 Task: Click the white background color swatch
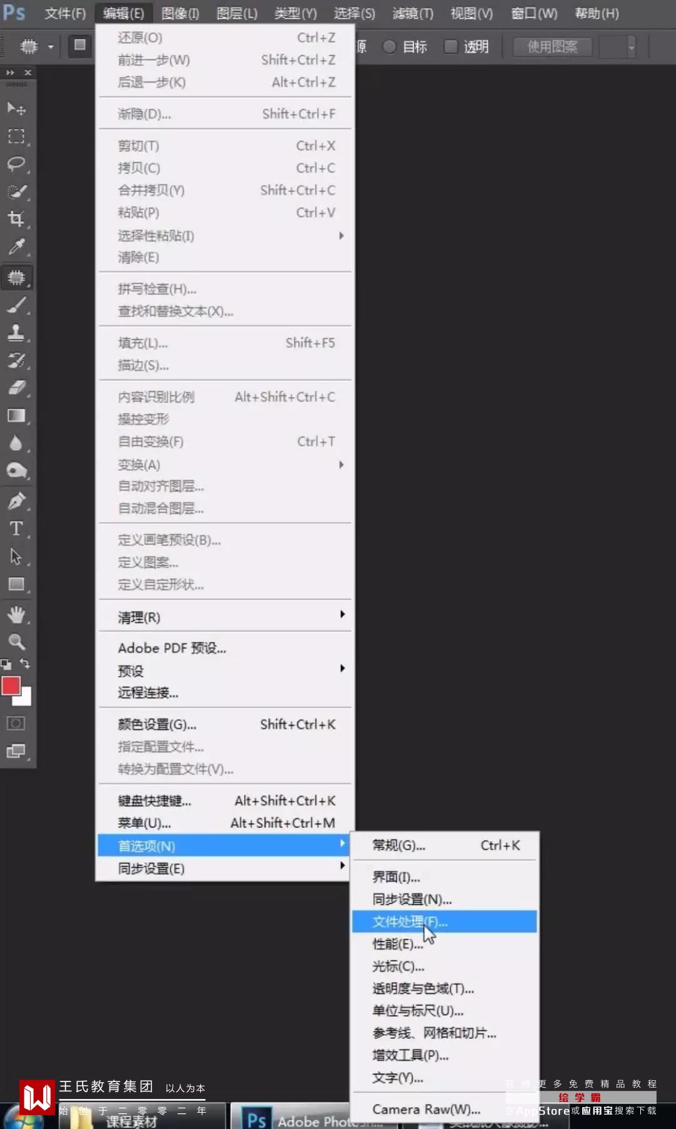tap(25, 698)
